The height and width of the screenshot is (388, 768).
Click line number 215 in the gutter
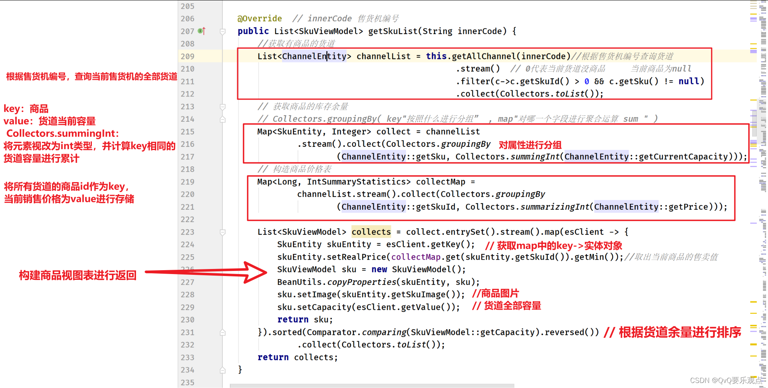click(188, 132)
